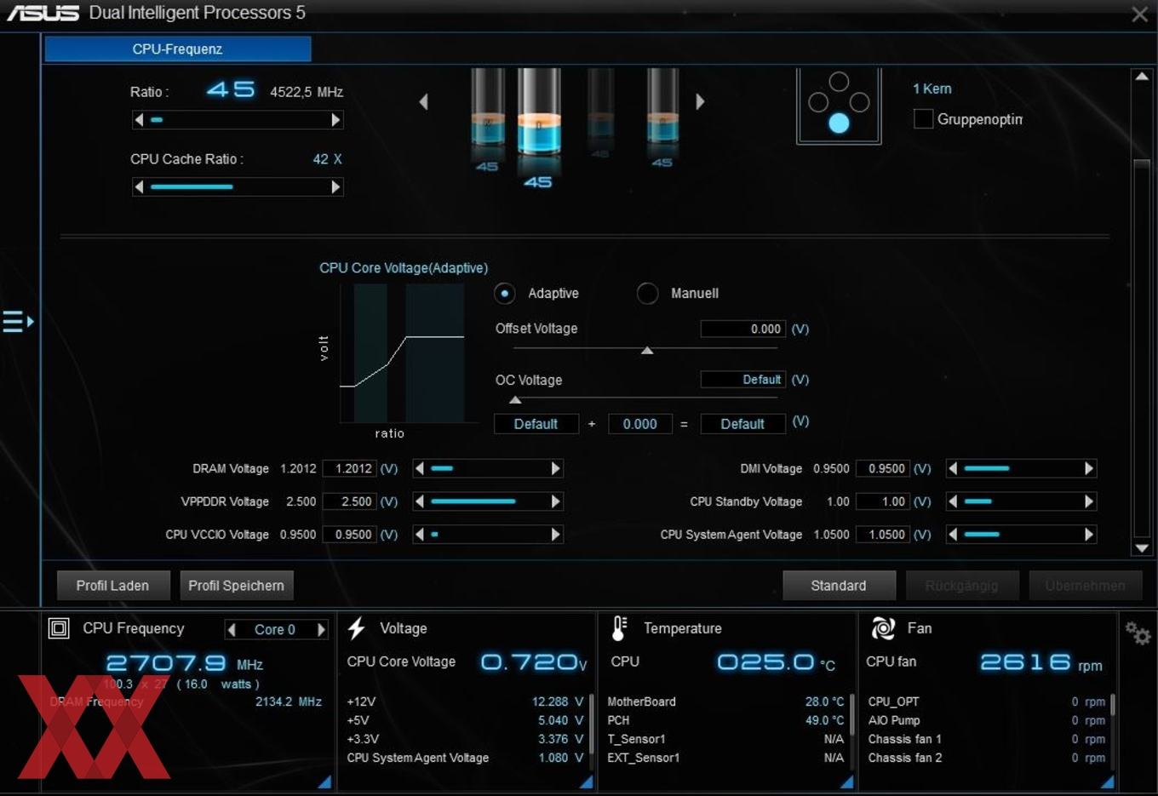Screen dimensions: 1158x796
Task: Show next cores with right carousel arrow
Action: 700,101
